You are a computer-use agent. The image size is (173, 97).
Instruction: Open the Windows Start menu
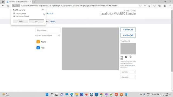pos(47,94)
